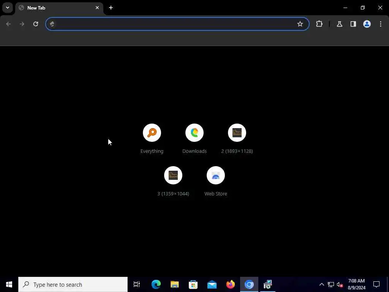
Task: Click the taskbar search box
Action: coord(73,284)
